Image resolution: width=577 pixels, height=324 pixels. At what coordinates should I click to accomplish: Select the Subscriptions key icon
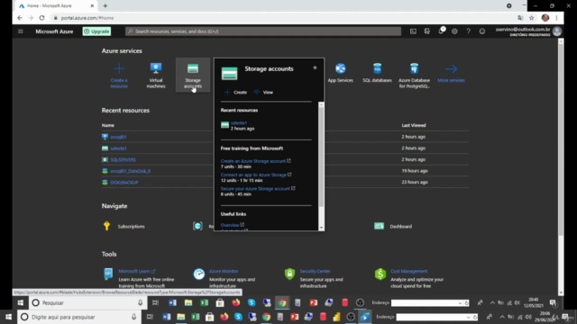pyautogui.click(x=106, y=226)
